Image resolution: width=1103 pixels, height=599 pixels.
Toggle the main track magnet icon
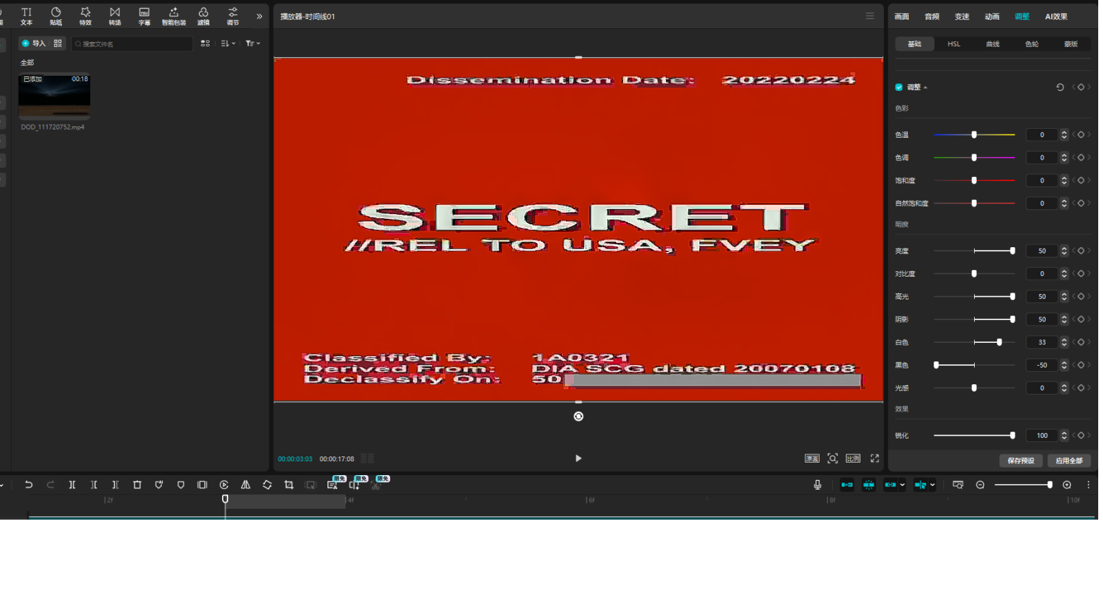[847, 485]
